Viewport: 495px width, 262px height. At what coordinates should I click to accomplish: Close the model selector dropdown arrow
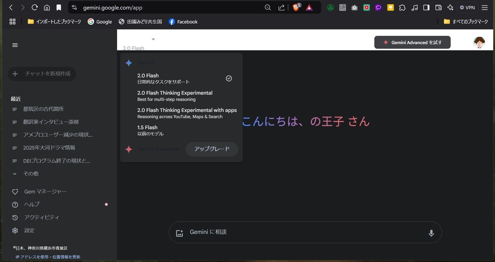click(x=153, y=39)
